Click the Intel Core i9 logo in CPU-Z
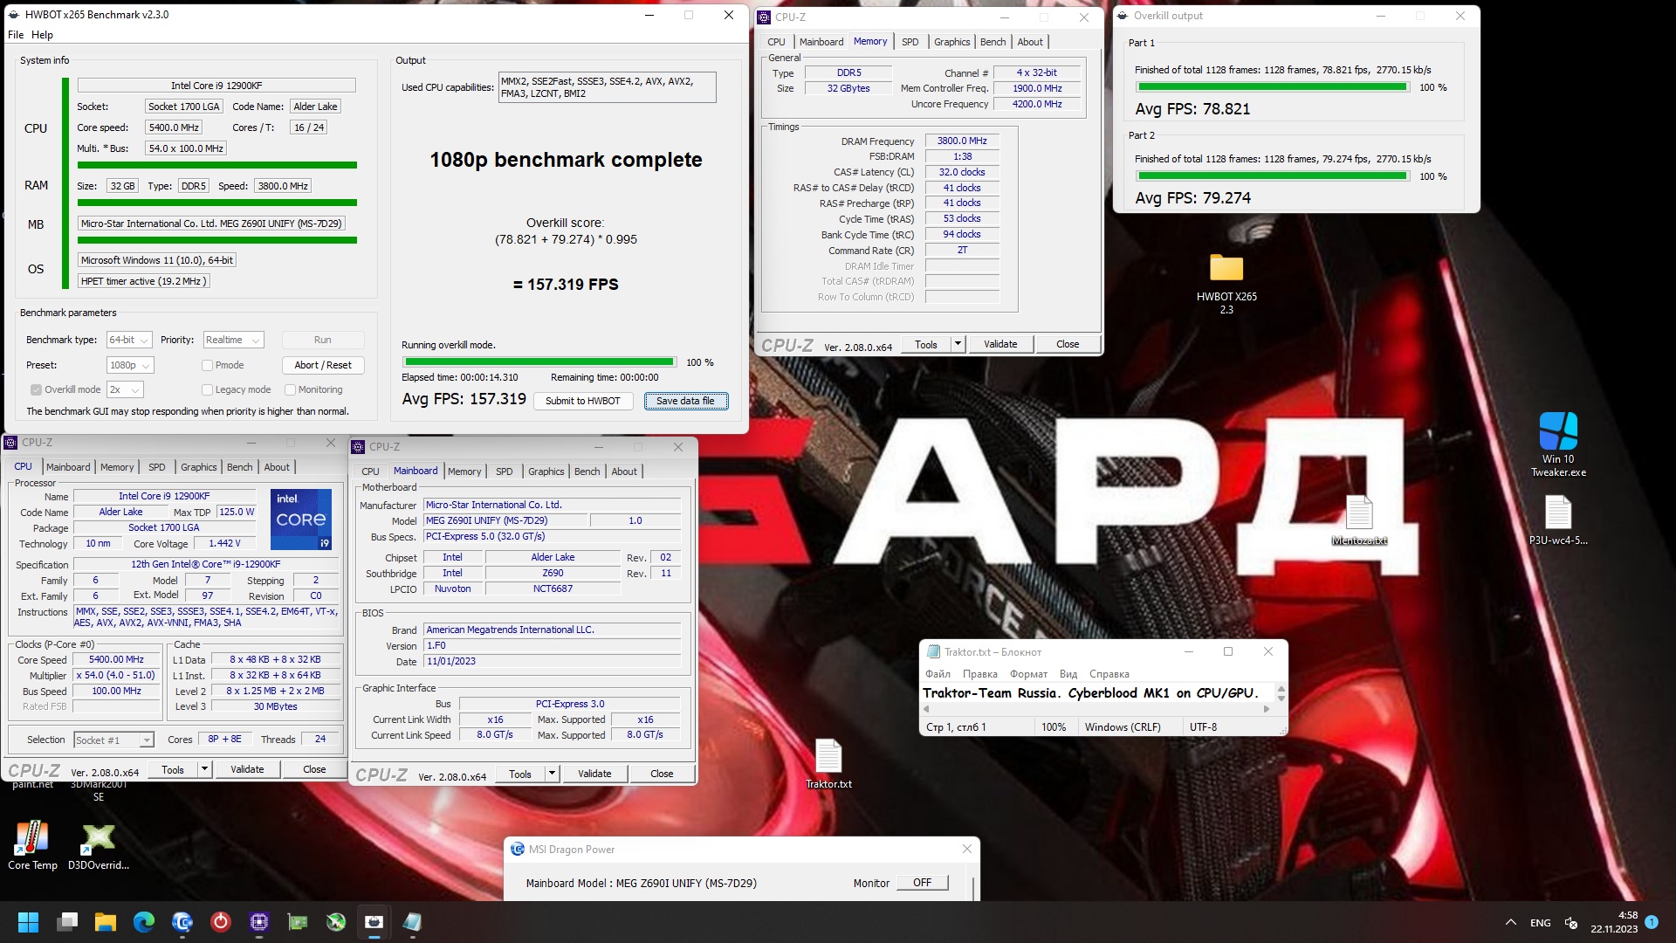The width and height of the screenshot is (1676, 943). pos(301,519)
